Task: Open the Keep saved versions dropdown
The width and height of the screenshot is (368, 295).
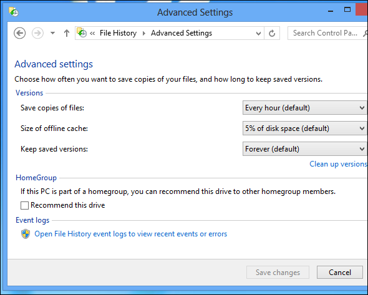Action: [x=304, y=149]
